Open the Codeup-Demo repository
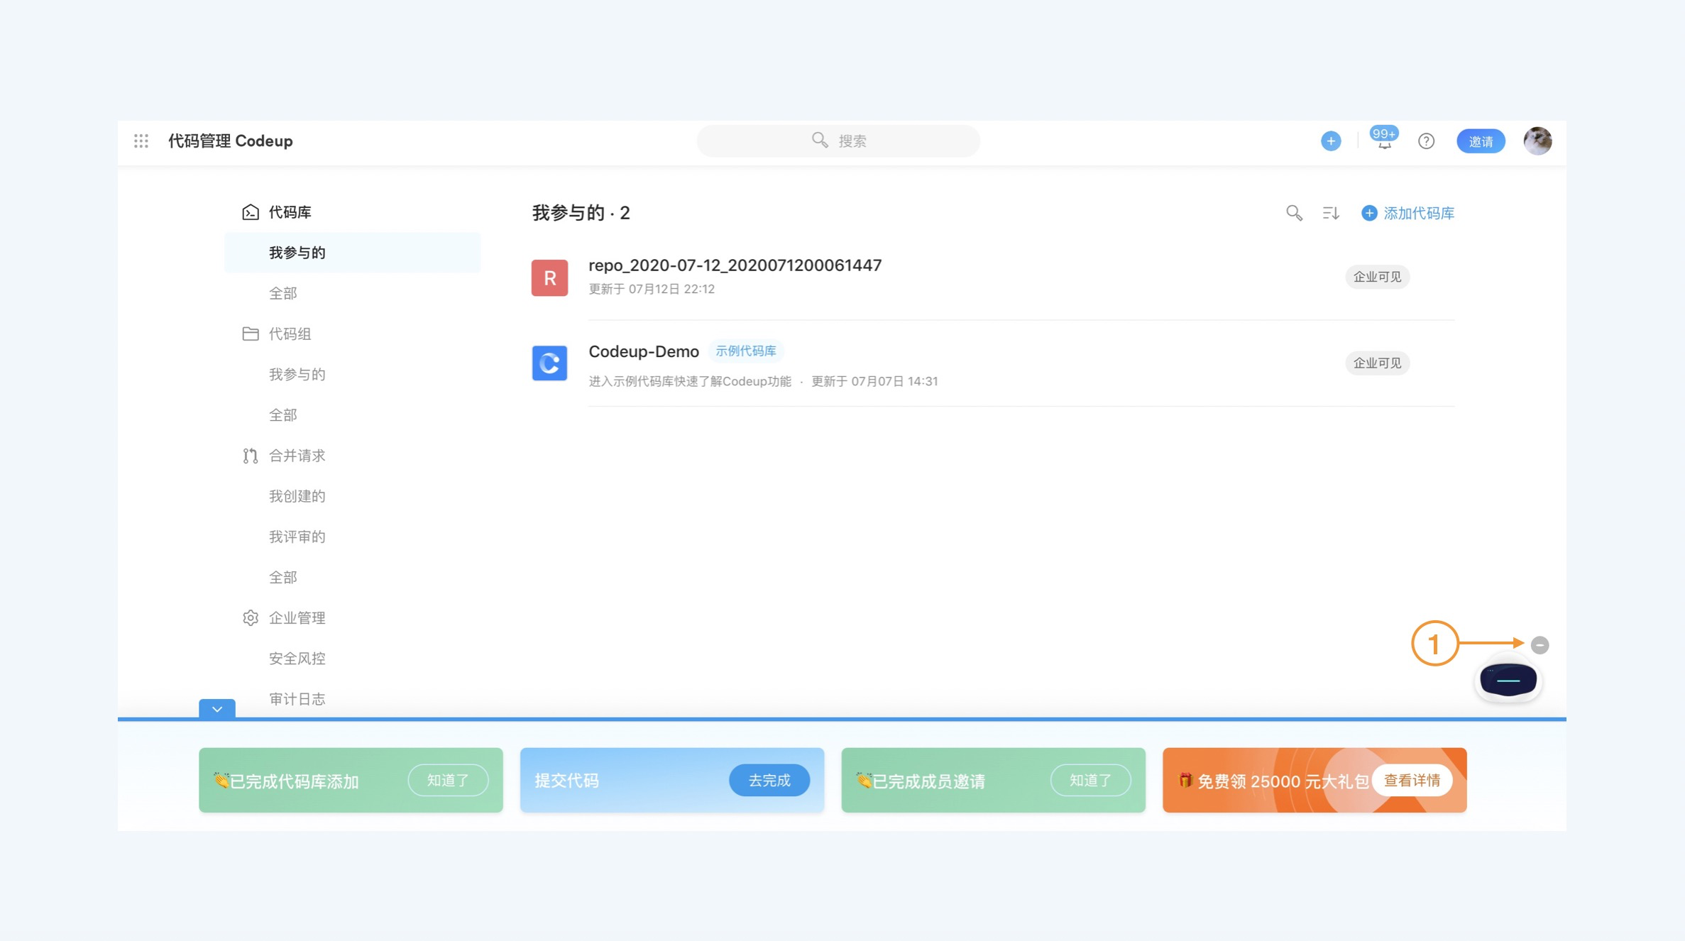 [644, 351]
